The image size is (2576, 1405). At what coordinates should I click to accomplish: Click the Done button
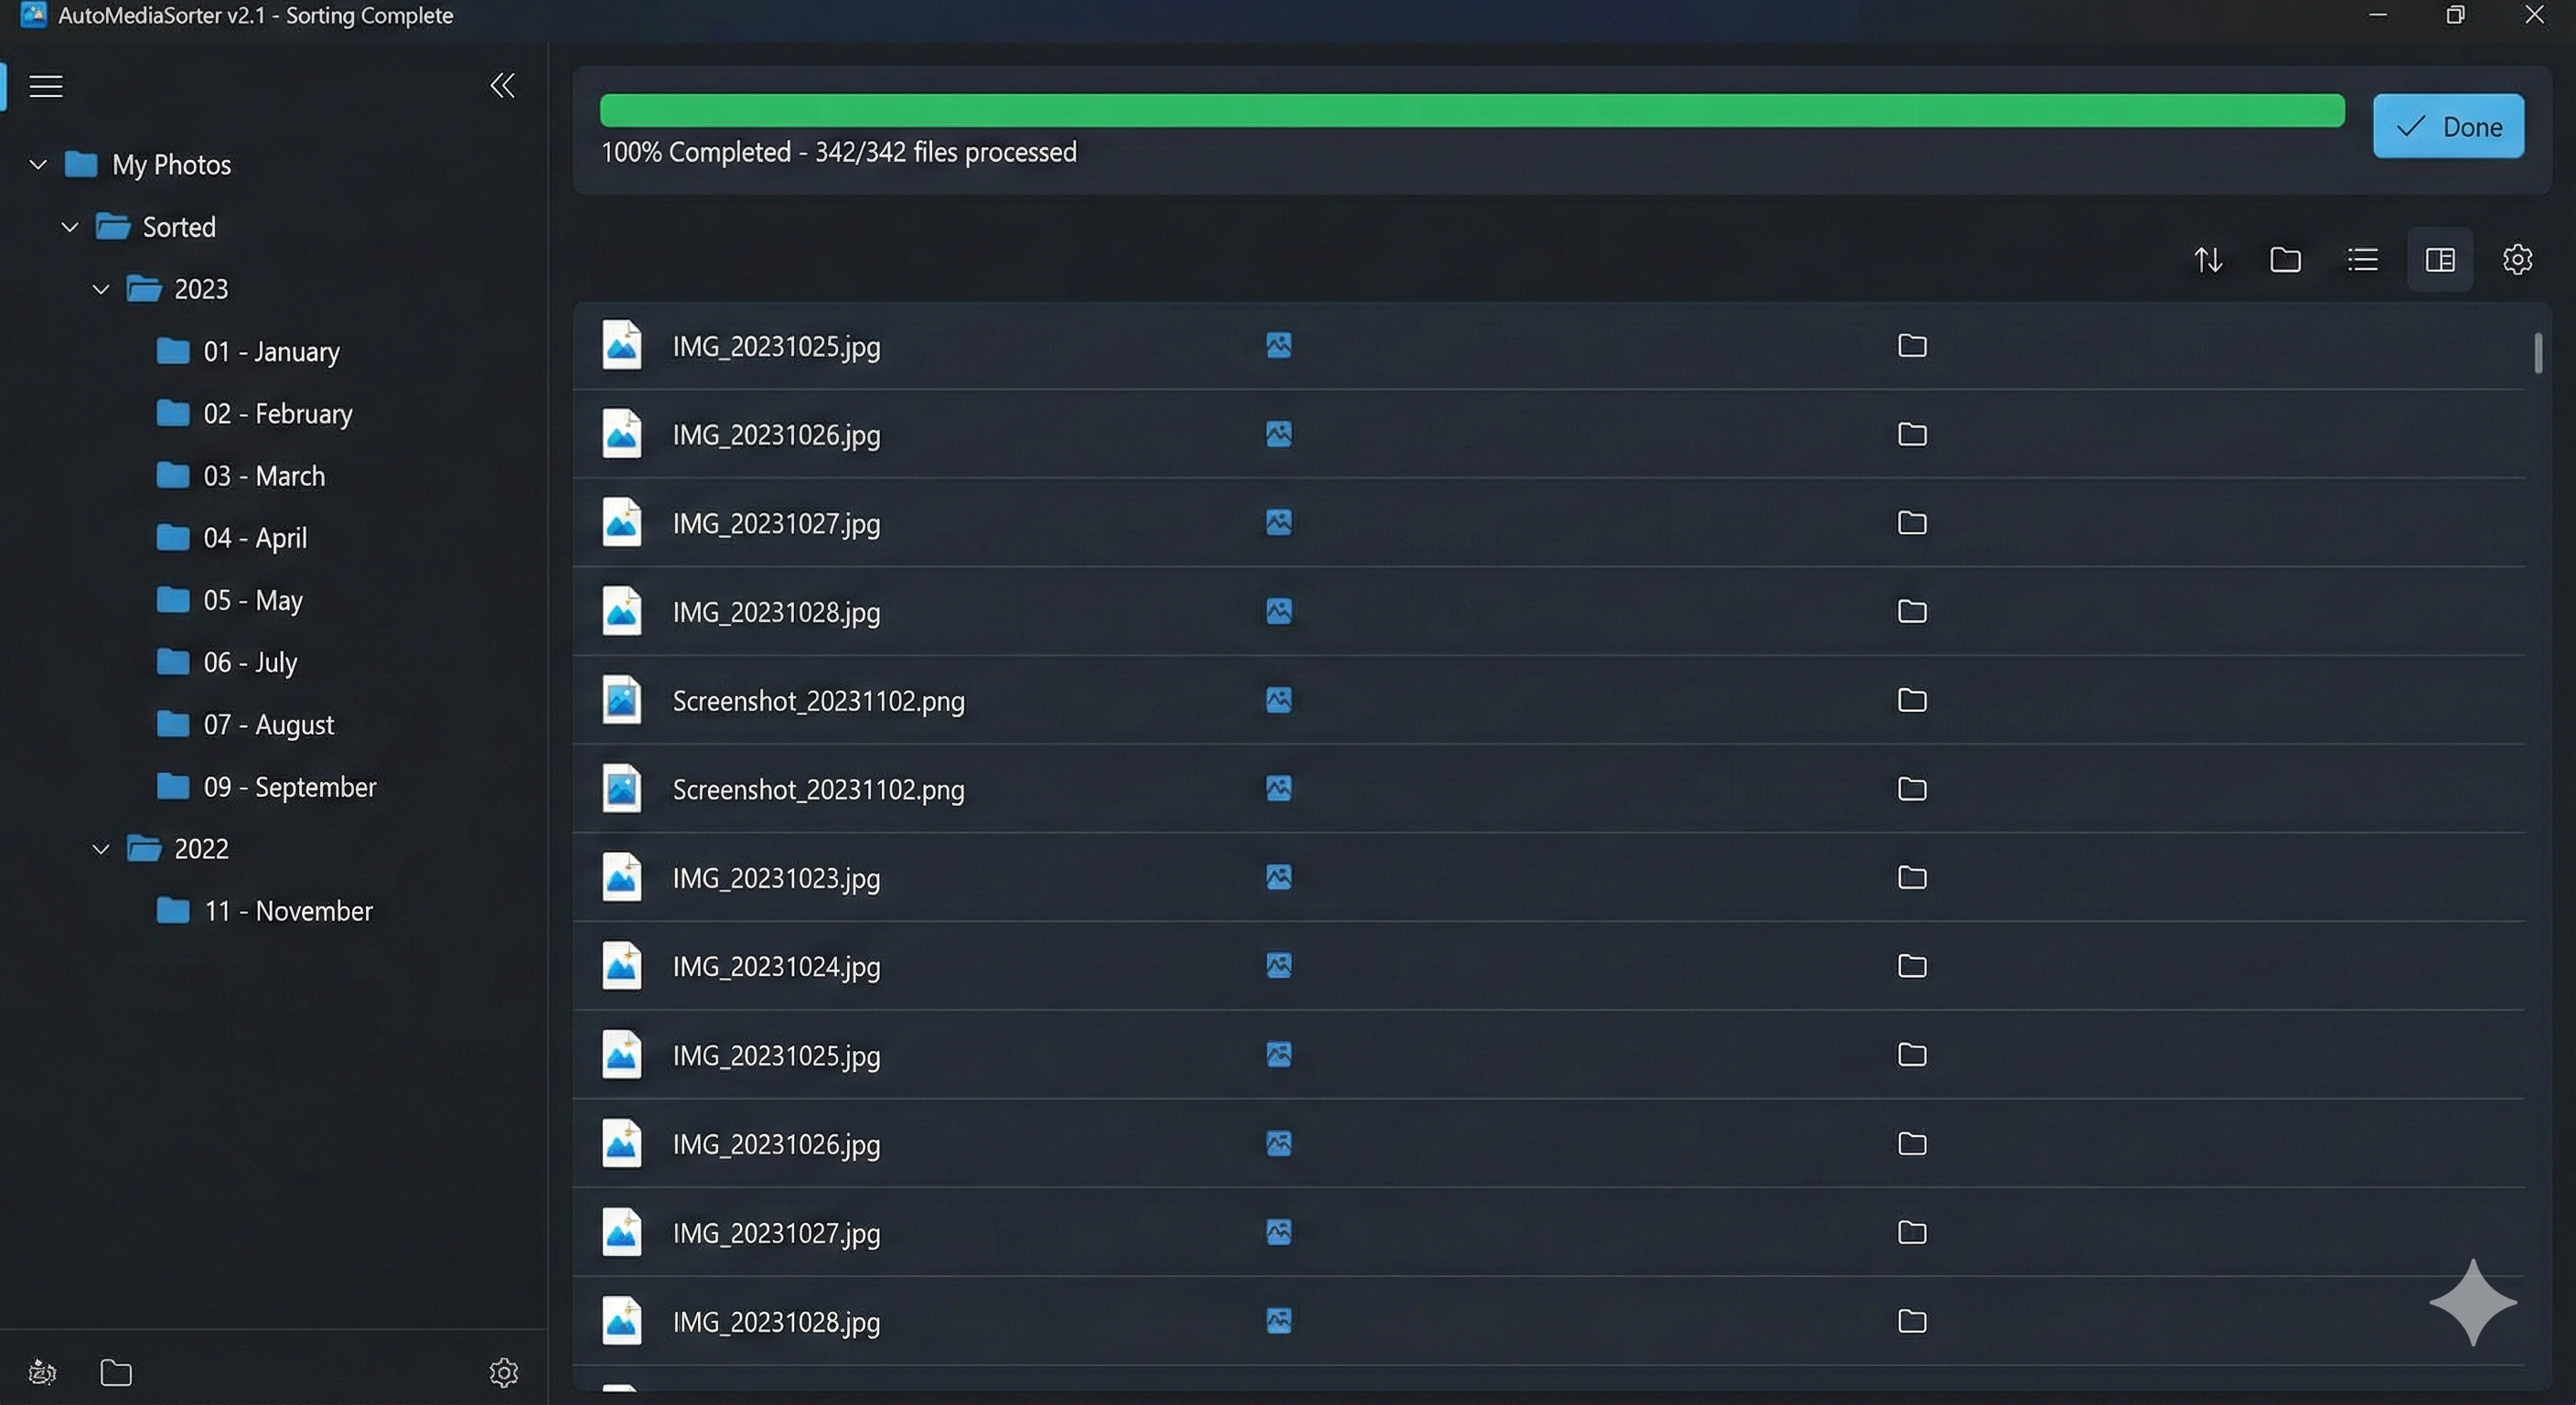(x=2448, y=126)
